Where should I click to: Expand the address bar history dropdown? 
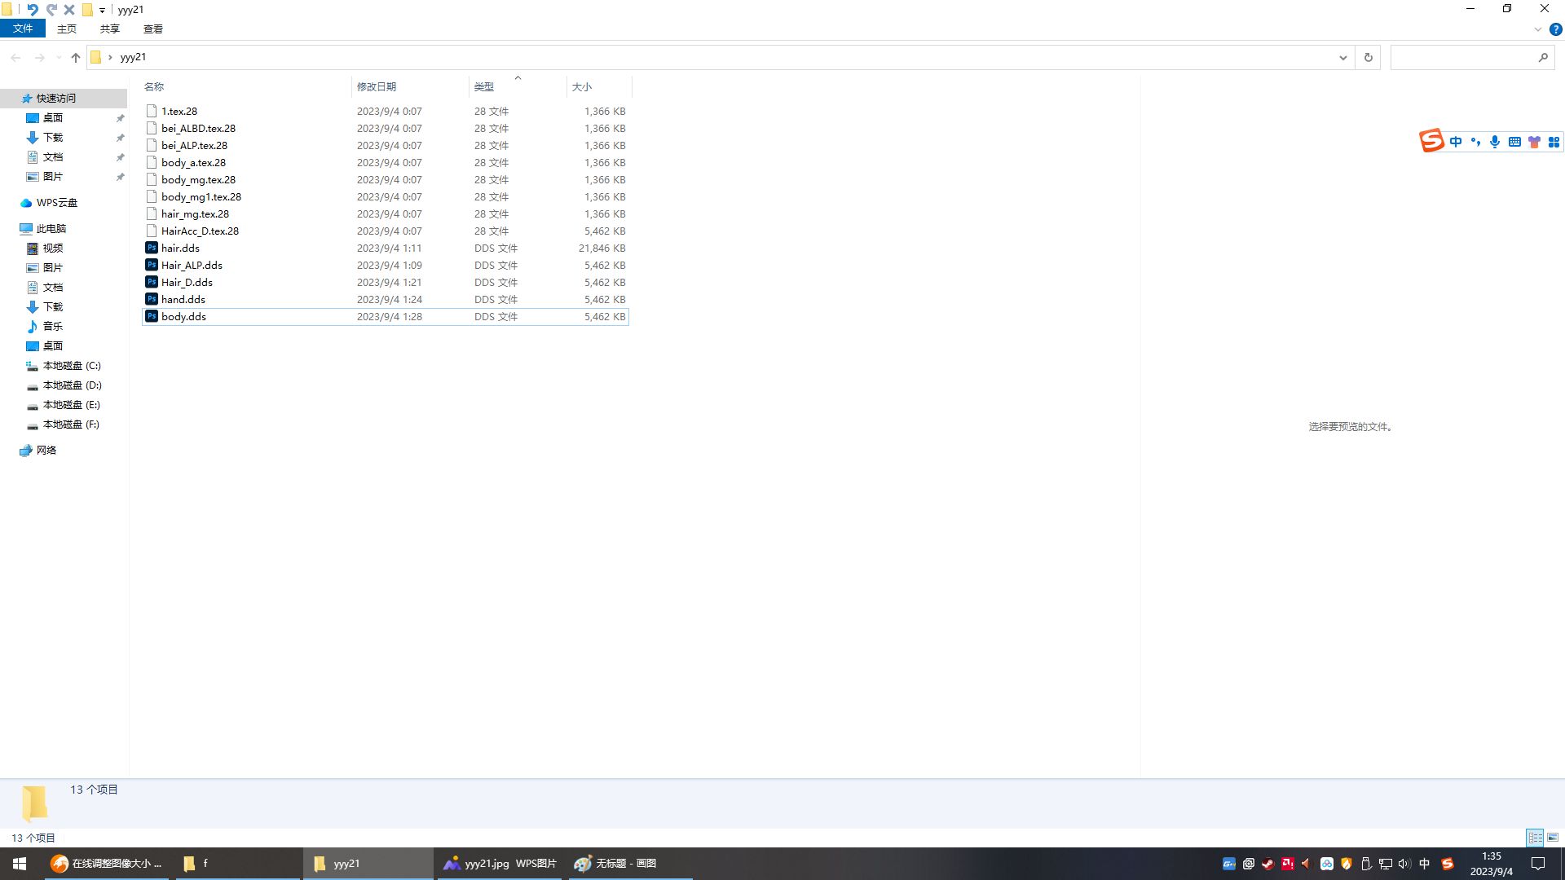tap(1342, 58)
